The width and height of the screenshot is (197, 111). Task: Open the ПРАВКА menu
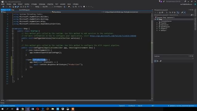click(9, 4)
